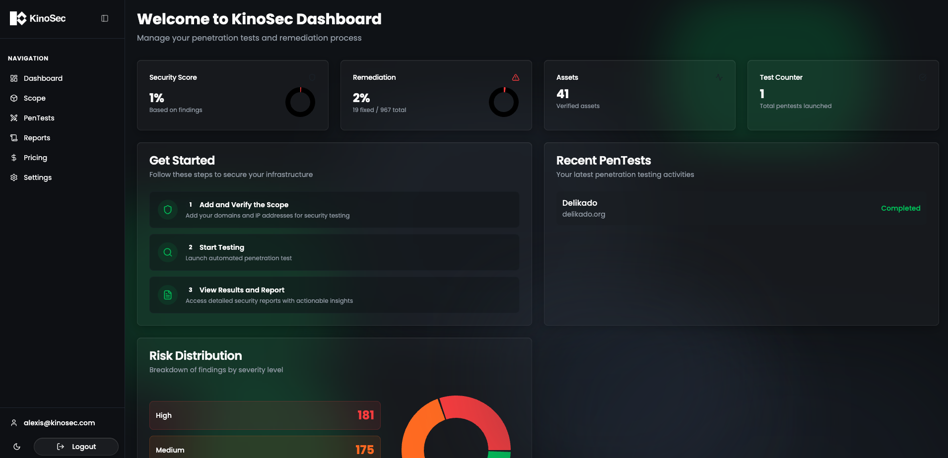
Task: Click the Logout button
Action: pos(76,447)
